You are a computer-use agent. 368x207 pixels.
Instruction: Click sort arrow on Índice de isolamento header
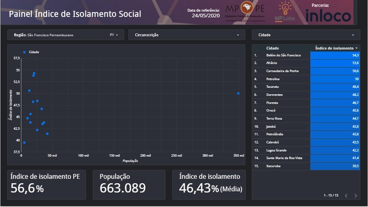coord(356,48)
